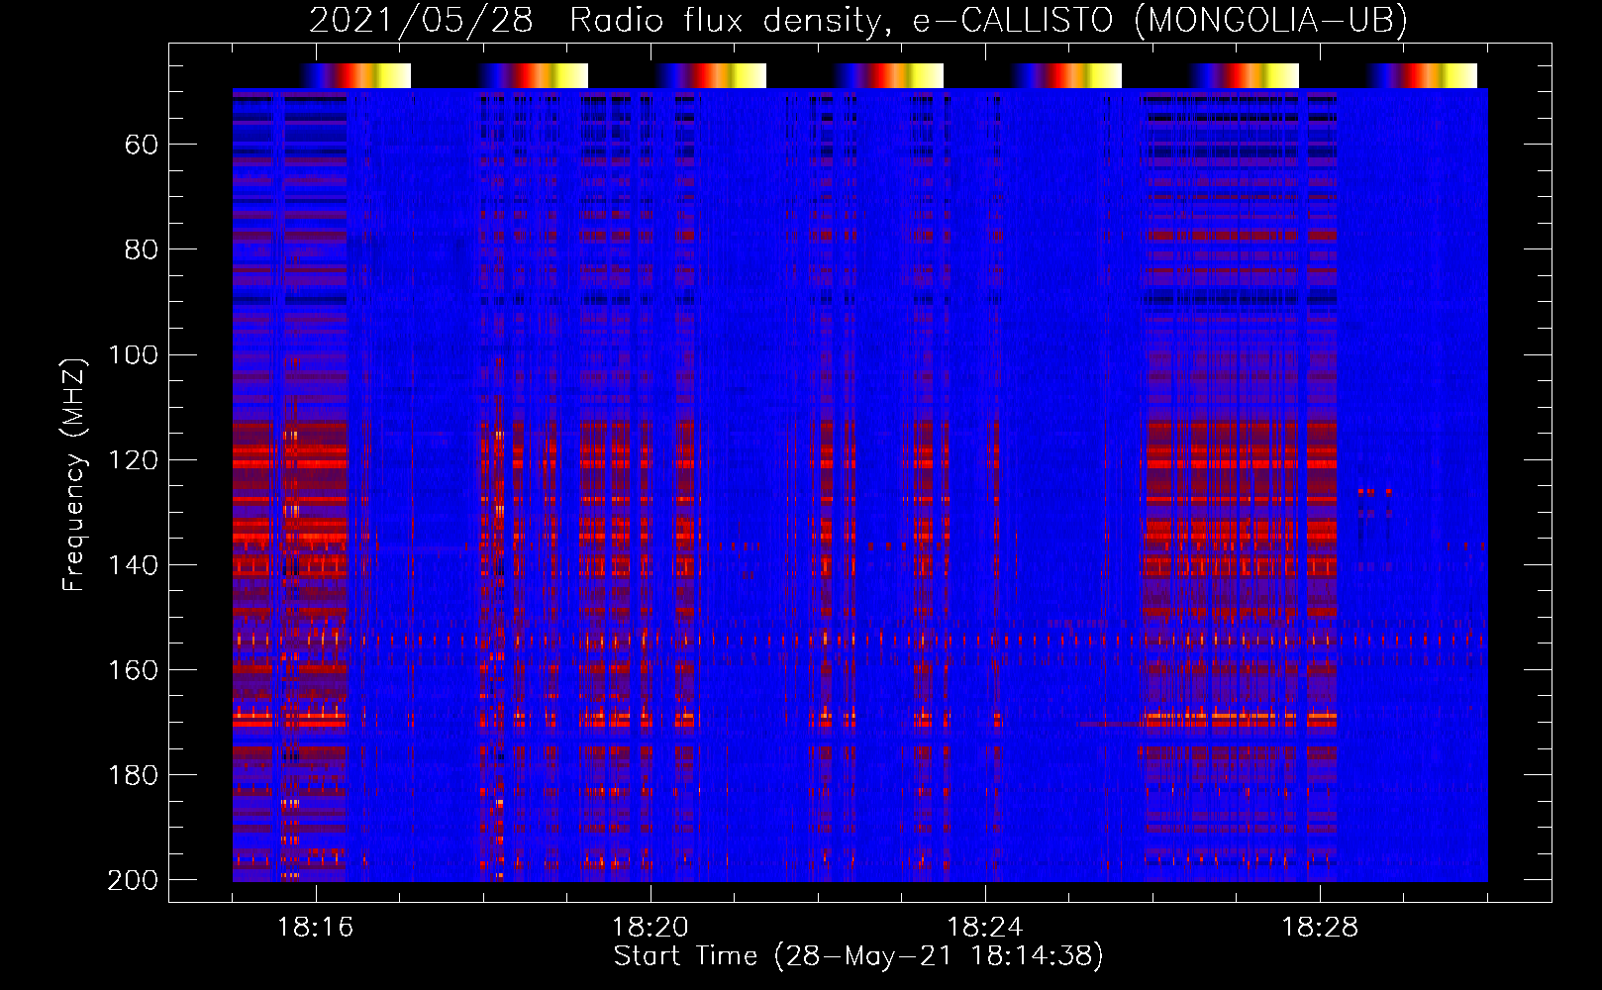Screen dimensions: 1602x990
Task: Click the 18:24 time tick label
Action: point(985,928)
